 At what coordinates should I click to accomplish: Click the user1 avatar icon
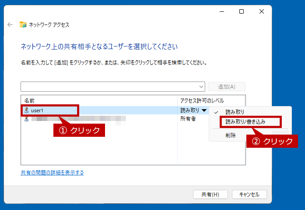tap(26, 110)
